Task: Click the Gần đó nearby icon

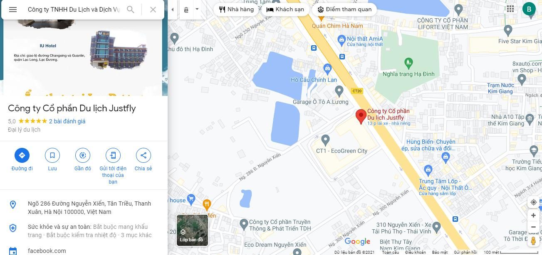Action: tap(83, 155)
